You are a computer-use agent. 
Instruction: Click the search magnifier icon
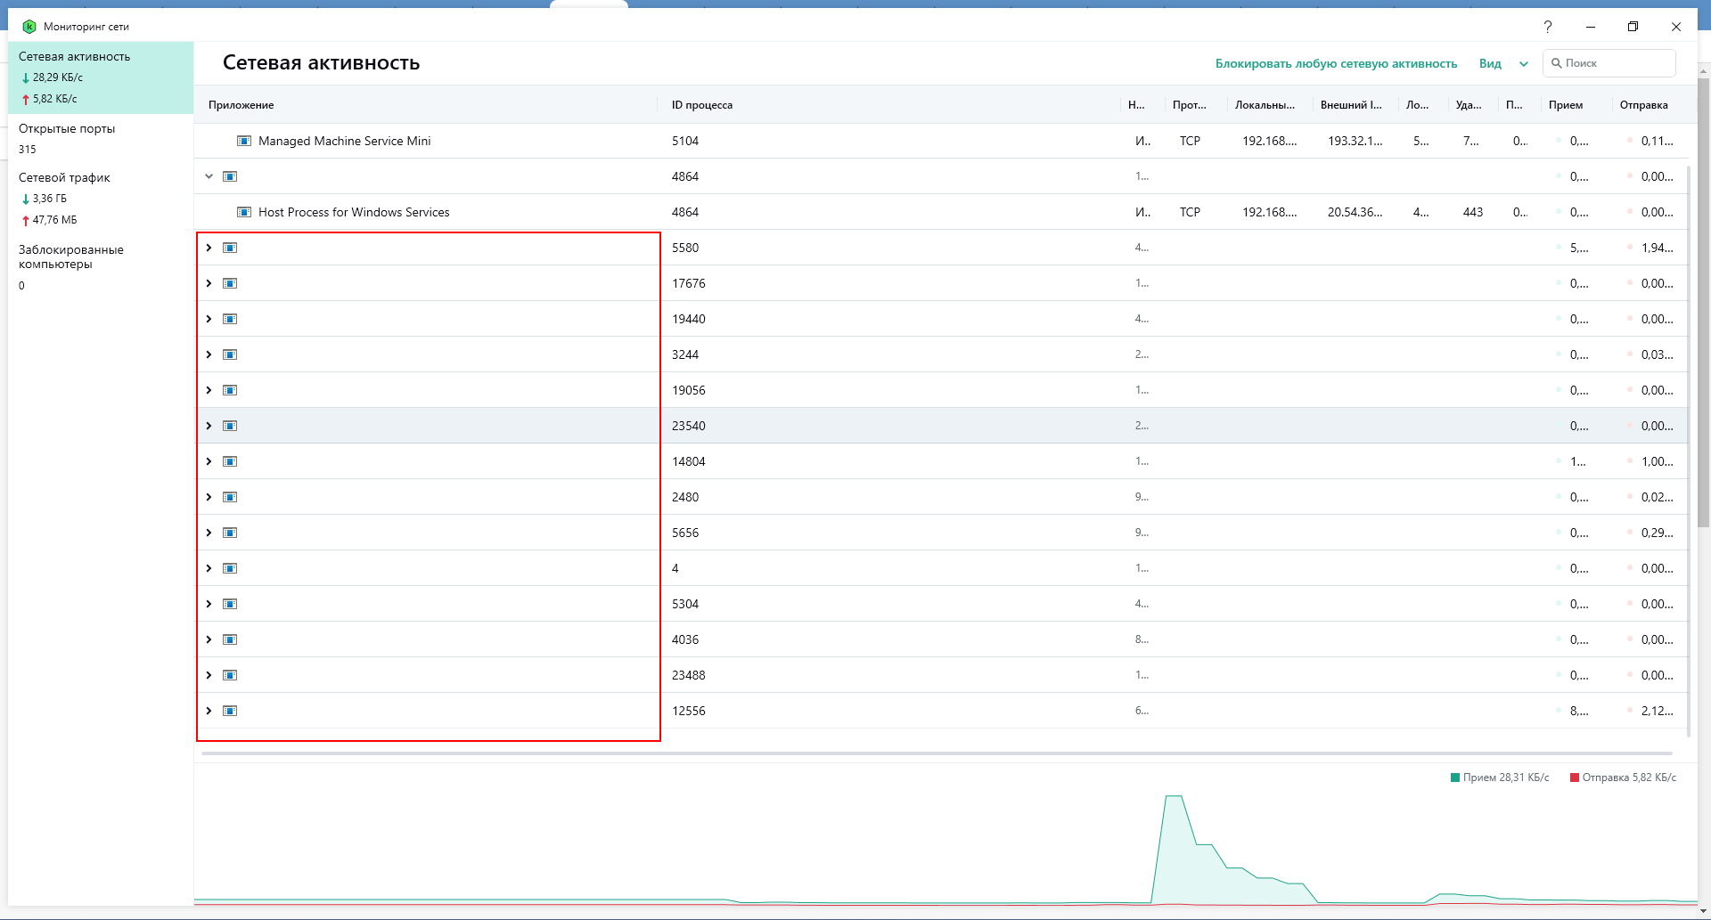[1557, 63]
